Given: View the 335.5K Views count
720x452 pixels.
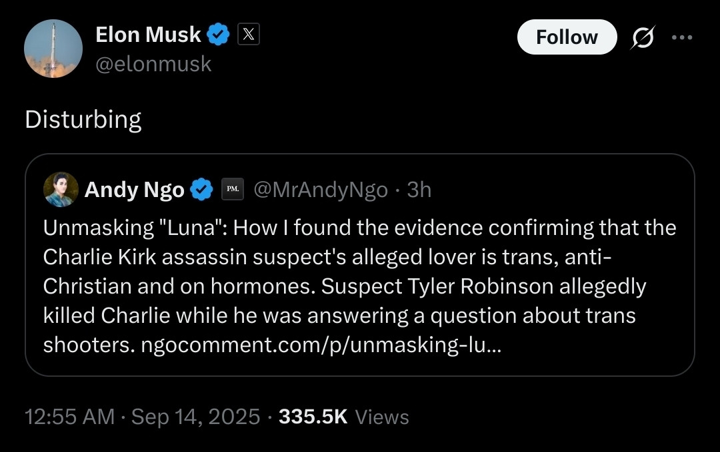Looking at the screenshot, I should (x=343, y=417).
